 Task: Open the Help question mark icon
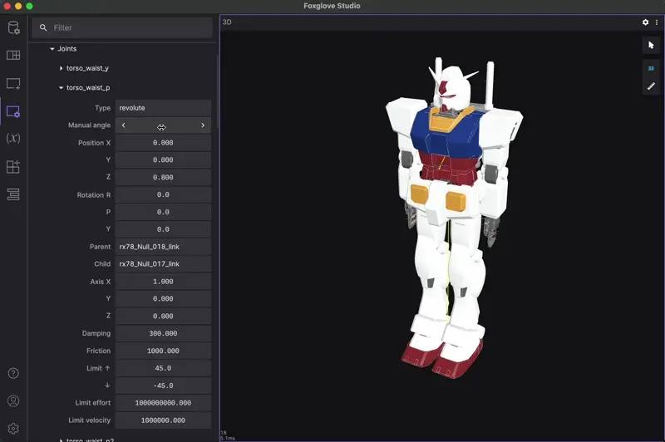point(13,374)
